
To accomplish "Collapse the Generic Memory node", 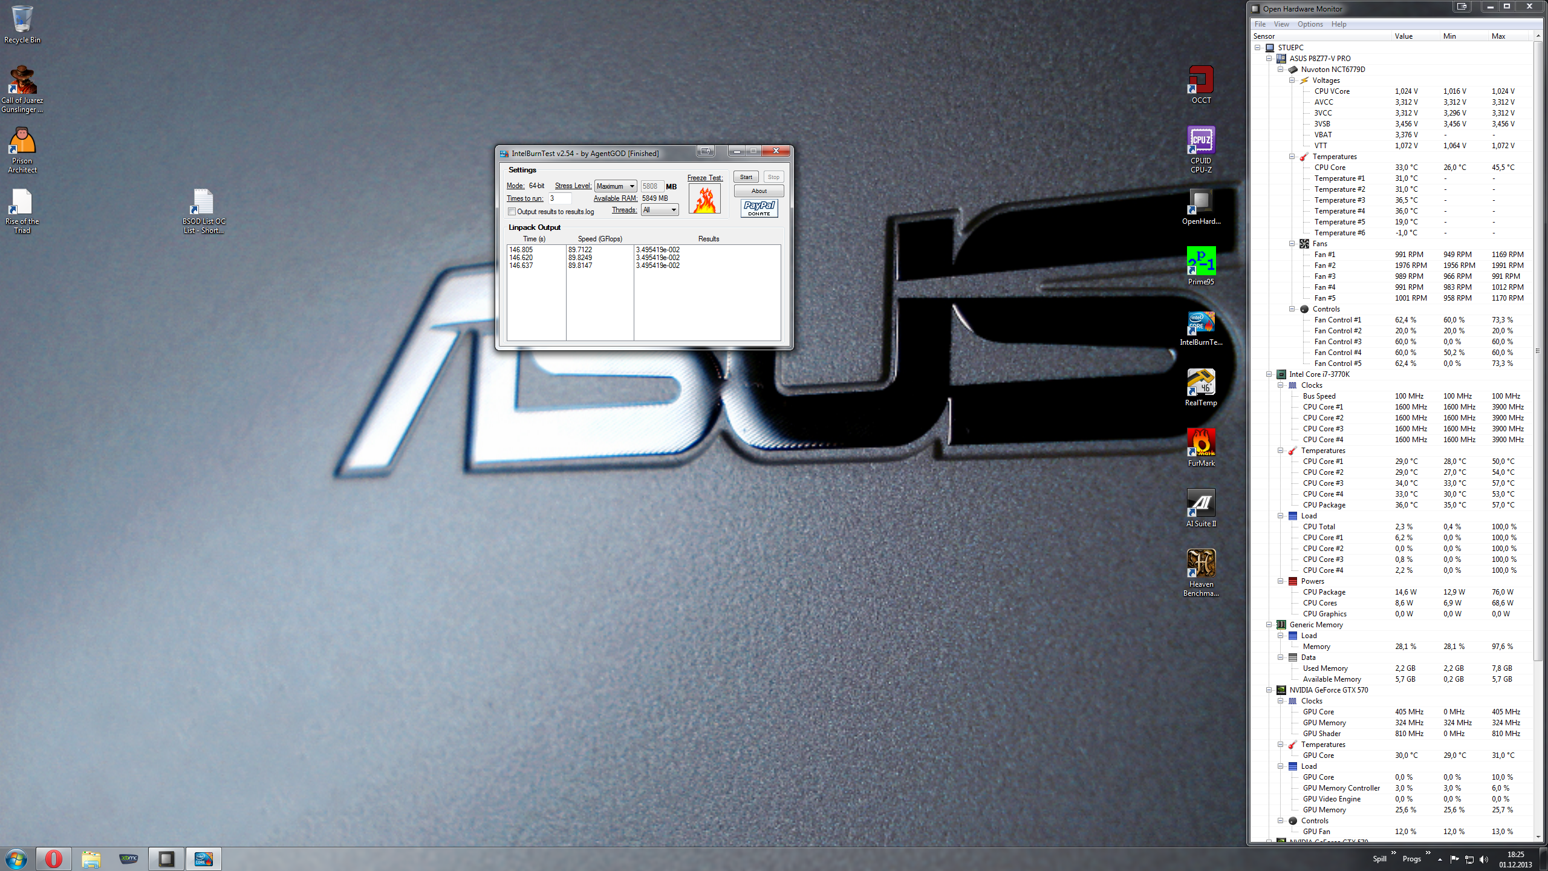I will [1269, 625].
